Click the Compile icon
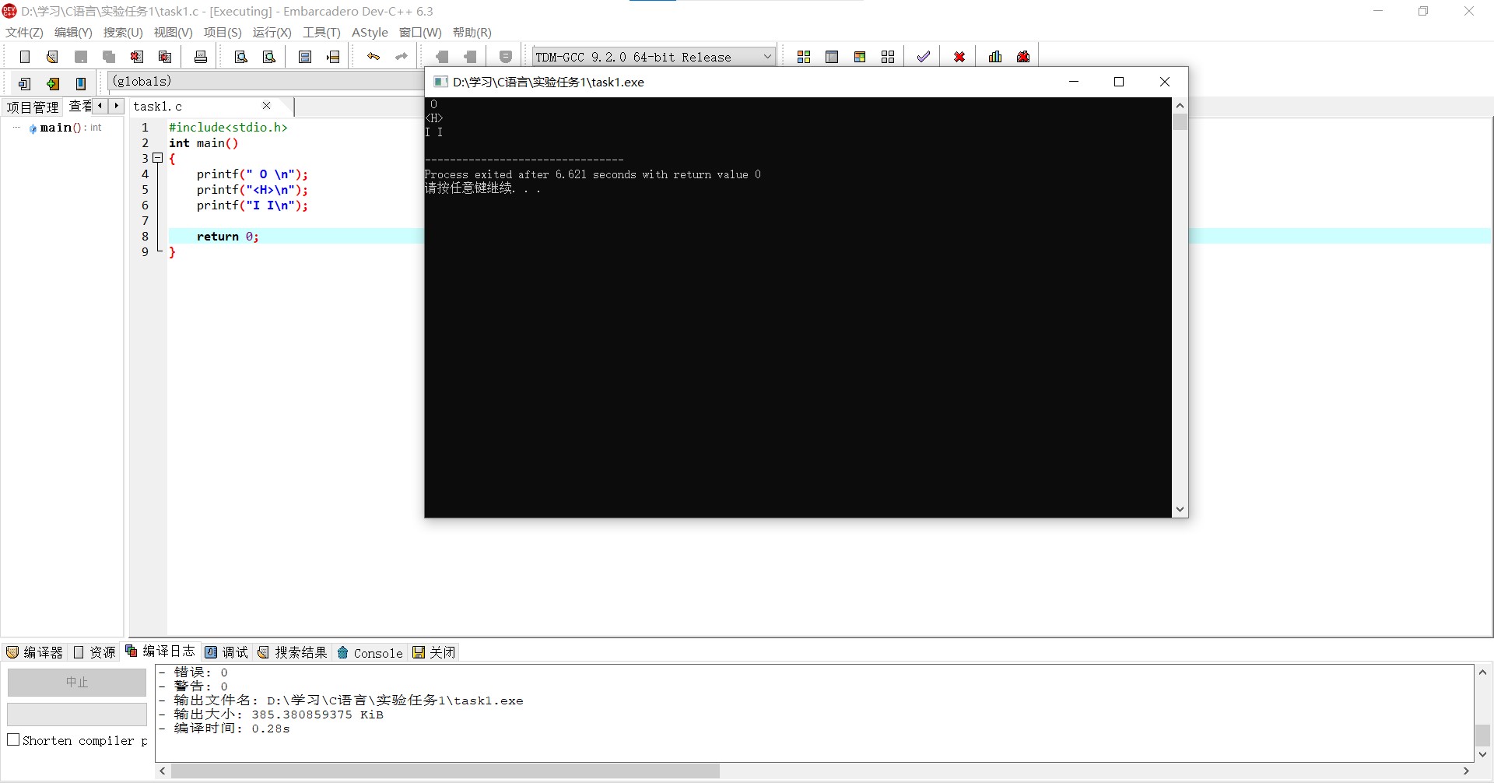The width and height of the screenshot is (1494, 783). tap(804, 57)
